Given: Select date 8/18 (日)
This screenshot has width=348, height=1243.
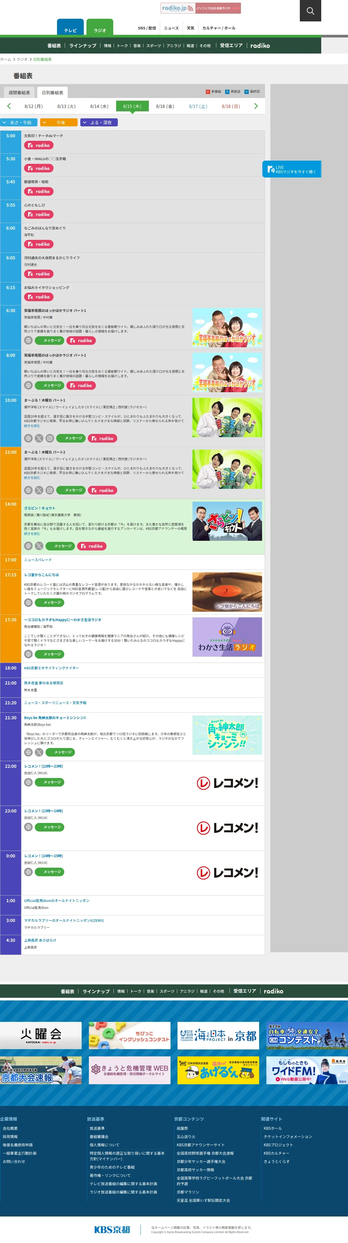Looking at the screenshot, I should click(231, 106).
